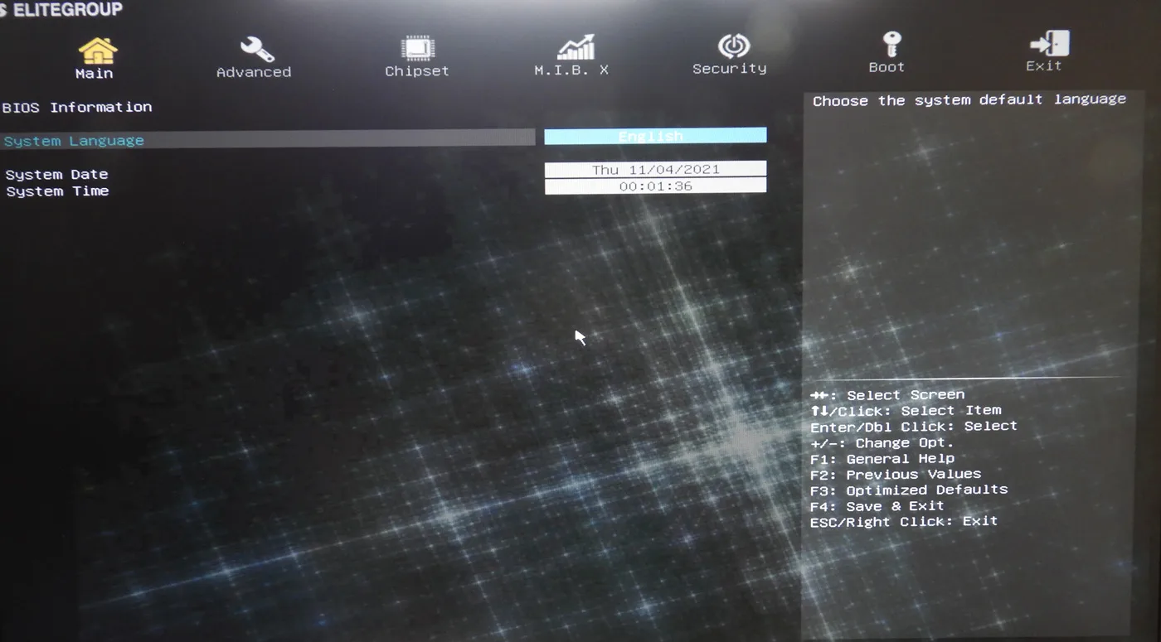Switch to the Advanced tab label
The image size is (1161, 642).
pyautogui.click(x=254, y=72)
